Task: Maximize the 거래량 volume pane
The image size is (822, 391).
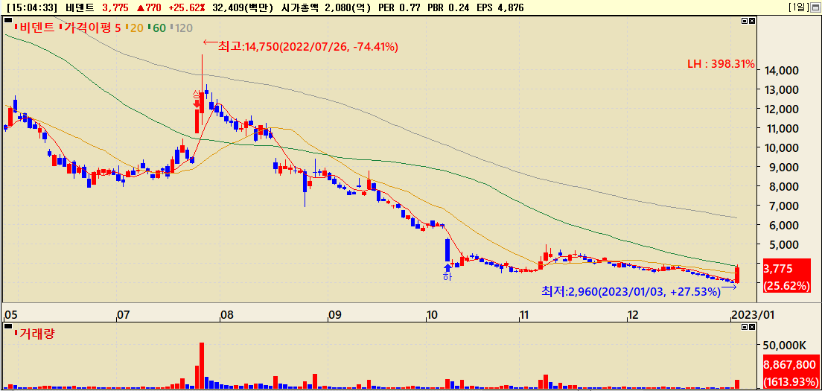Action: pos(745,327)
